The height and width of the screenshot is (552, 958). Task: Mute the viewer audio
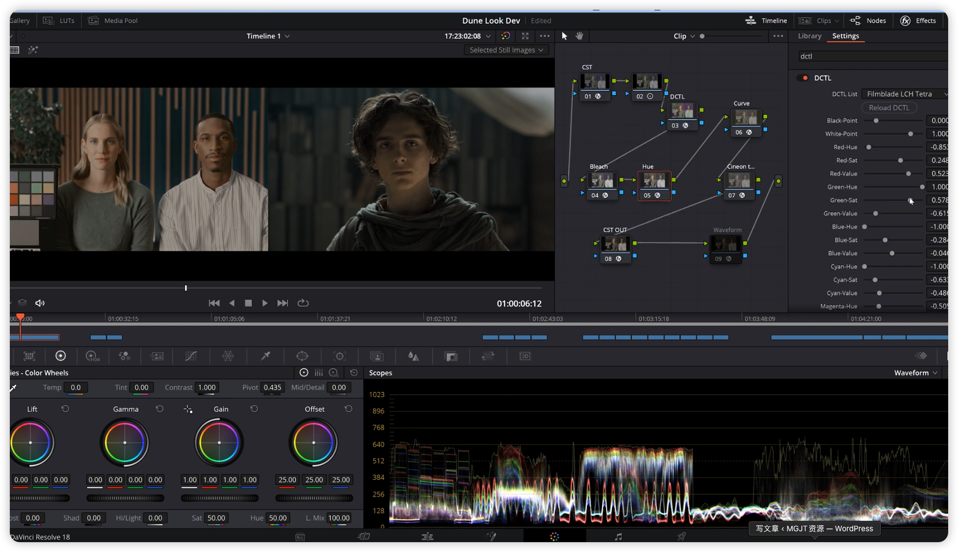click(x=40, y=303)
